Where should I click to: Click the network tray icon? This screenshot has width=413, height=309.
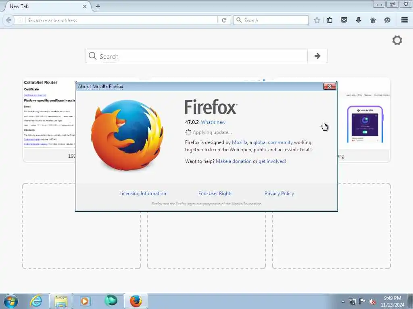tap(353, 301)
